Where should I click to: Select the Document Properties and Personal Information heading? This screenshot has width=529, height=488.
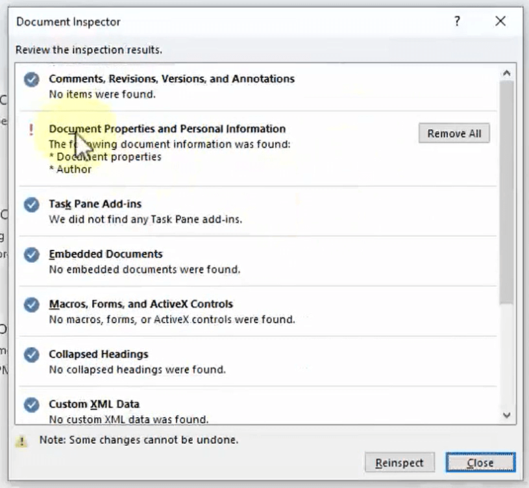pyautogui.click(x=167, y=128)
